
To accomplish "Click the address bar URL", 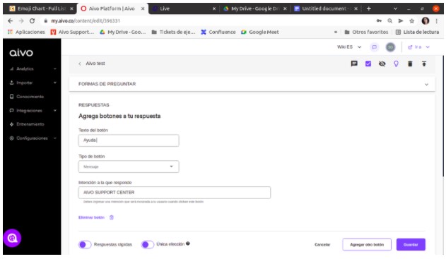I will (x=86, y=20).
